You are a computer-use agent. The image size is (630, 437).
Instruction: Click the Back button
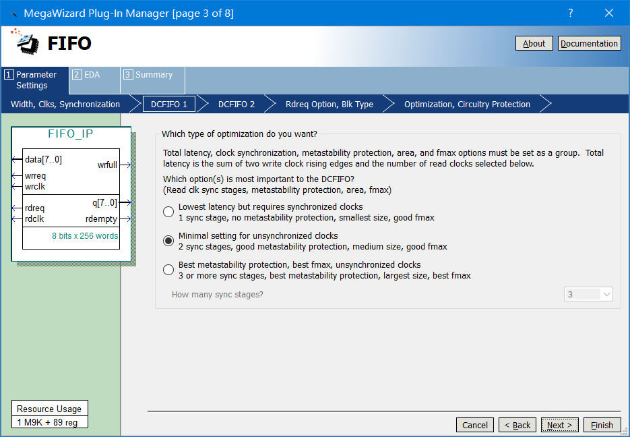coord(517,425)
